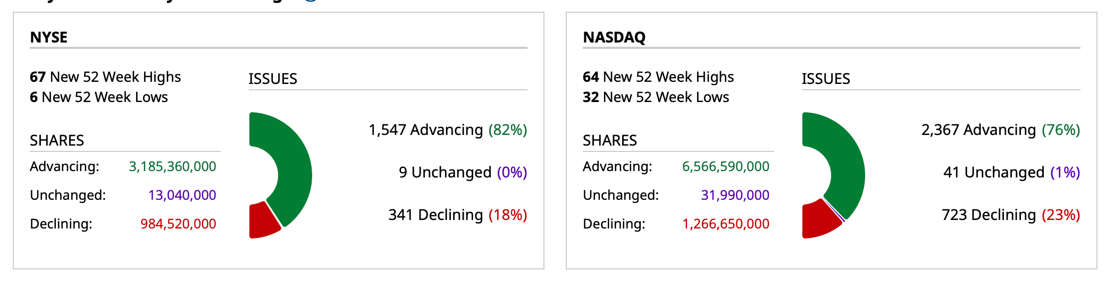Click NYSE 67 New 52 Week Highs

[105, 77]
